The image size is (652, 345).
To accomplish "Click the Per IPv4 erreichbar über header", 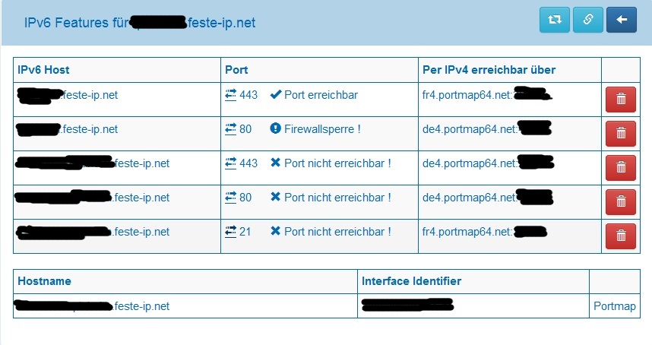I will click(489, 70).
